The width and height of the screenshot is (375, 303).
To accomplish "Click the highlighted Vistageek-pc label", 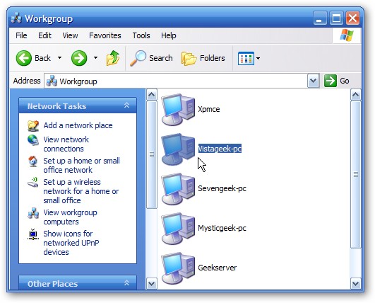I will pyautogui.click(x=220, y=149).
